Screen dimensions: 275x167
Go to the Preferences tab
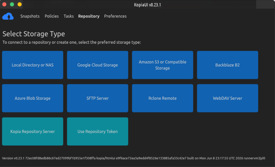pos(115,16)
